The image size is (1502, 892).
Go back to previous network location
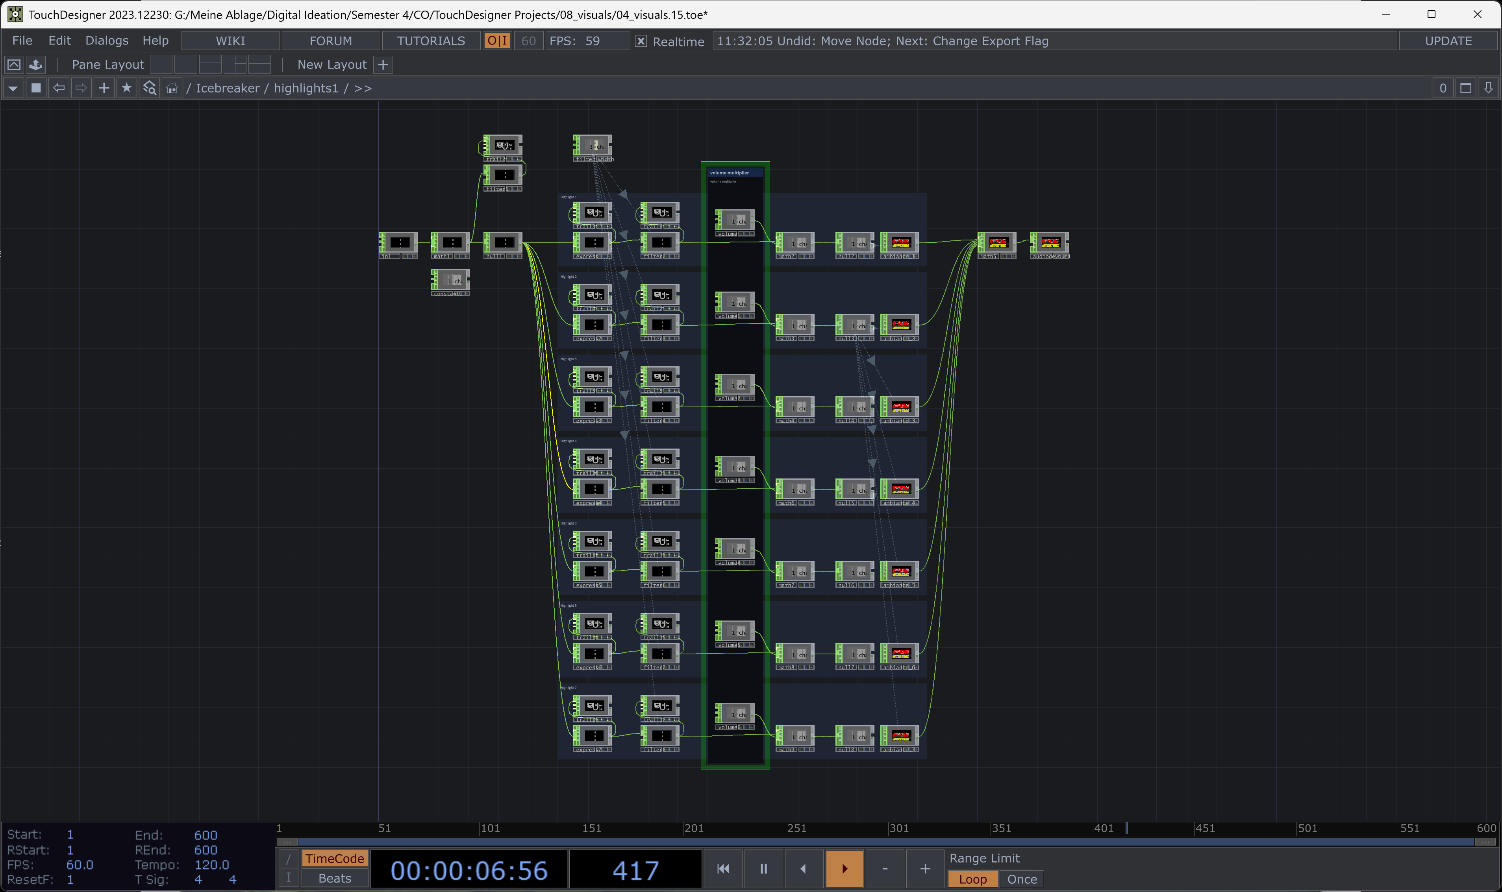pos(59,89)
